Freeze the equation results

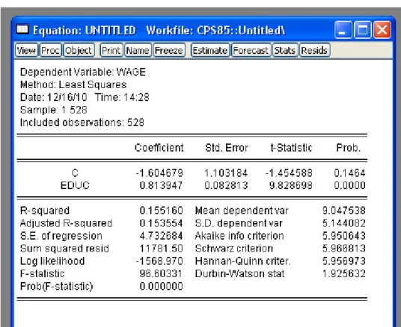point(169,50)
